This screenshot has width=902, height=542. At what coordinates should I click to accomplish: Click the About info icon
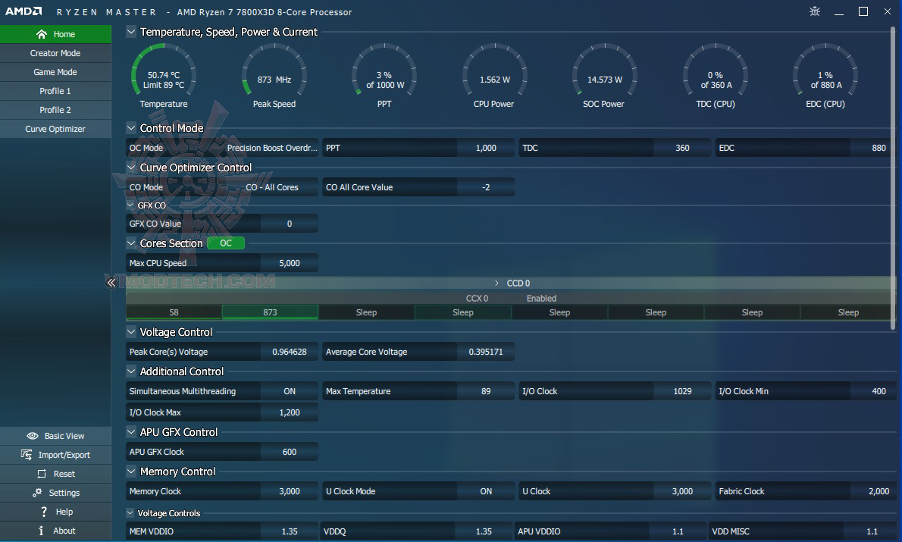[x=41, y=531]
